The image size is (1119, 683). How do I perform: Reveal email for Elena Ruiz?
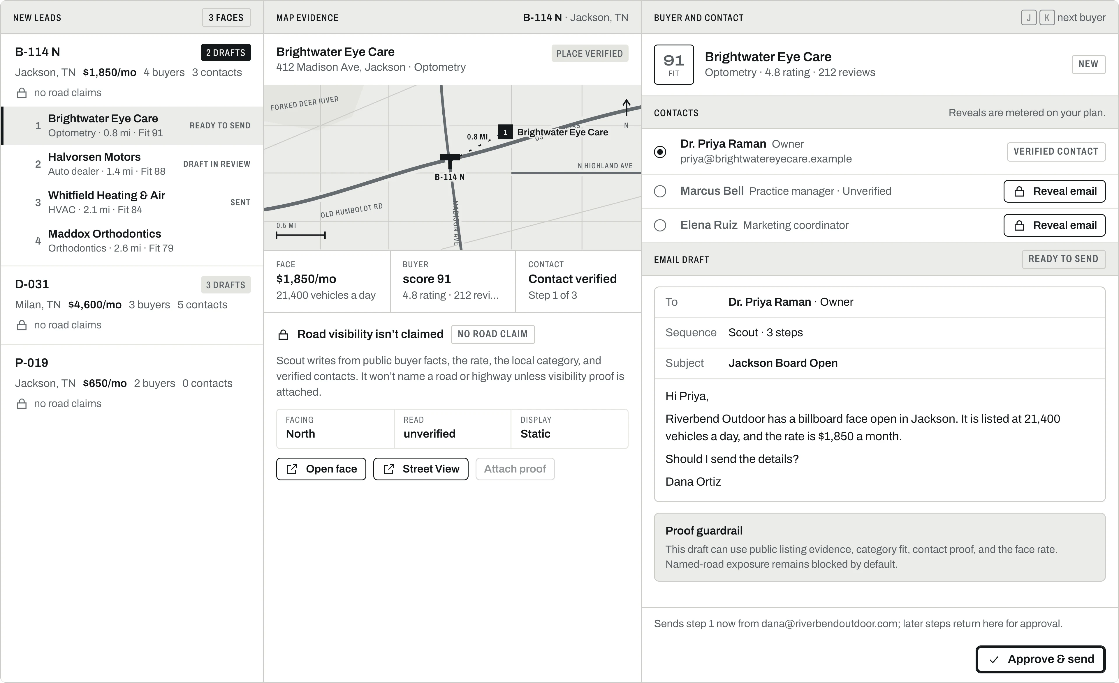pos(1054,226)
